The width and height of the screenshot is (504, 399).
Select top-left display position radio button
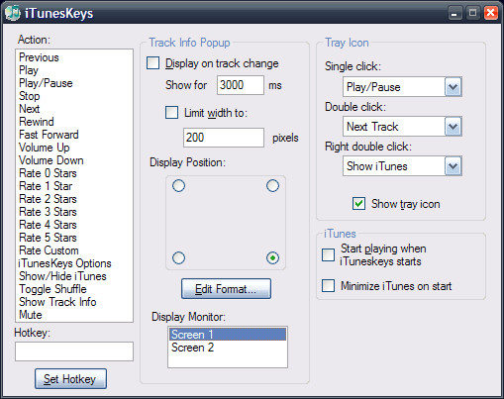point(178,186)
